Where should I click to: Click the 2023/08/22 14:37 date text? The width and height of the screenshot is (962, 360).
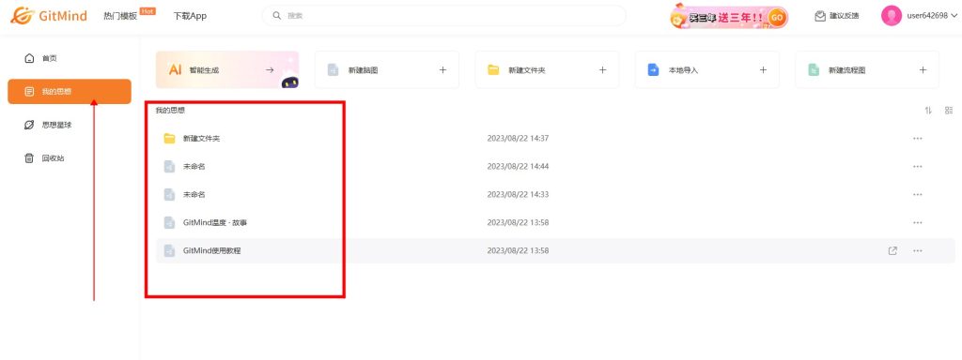tap(518, 139)
